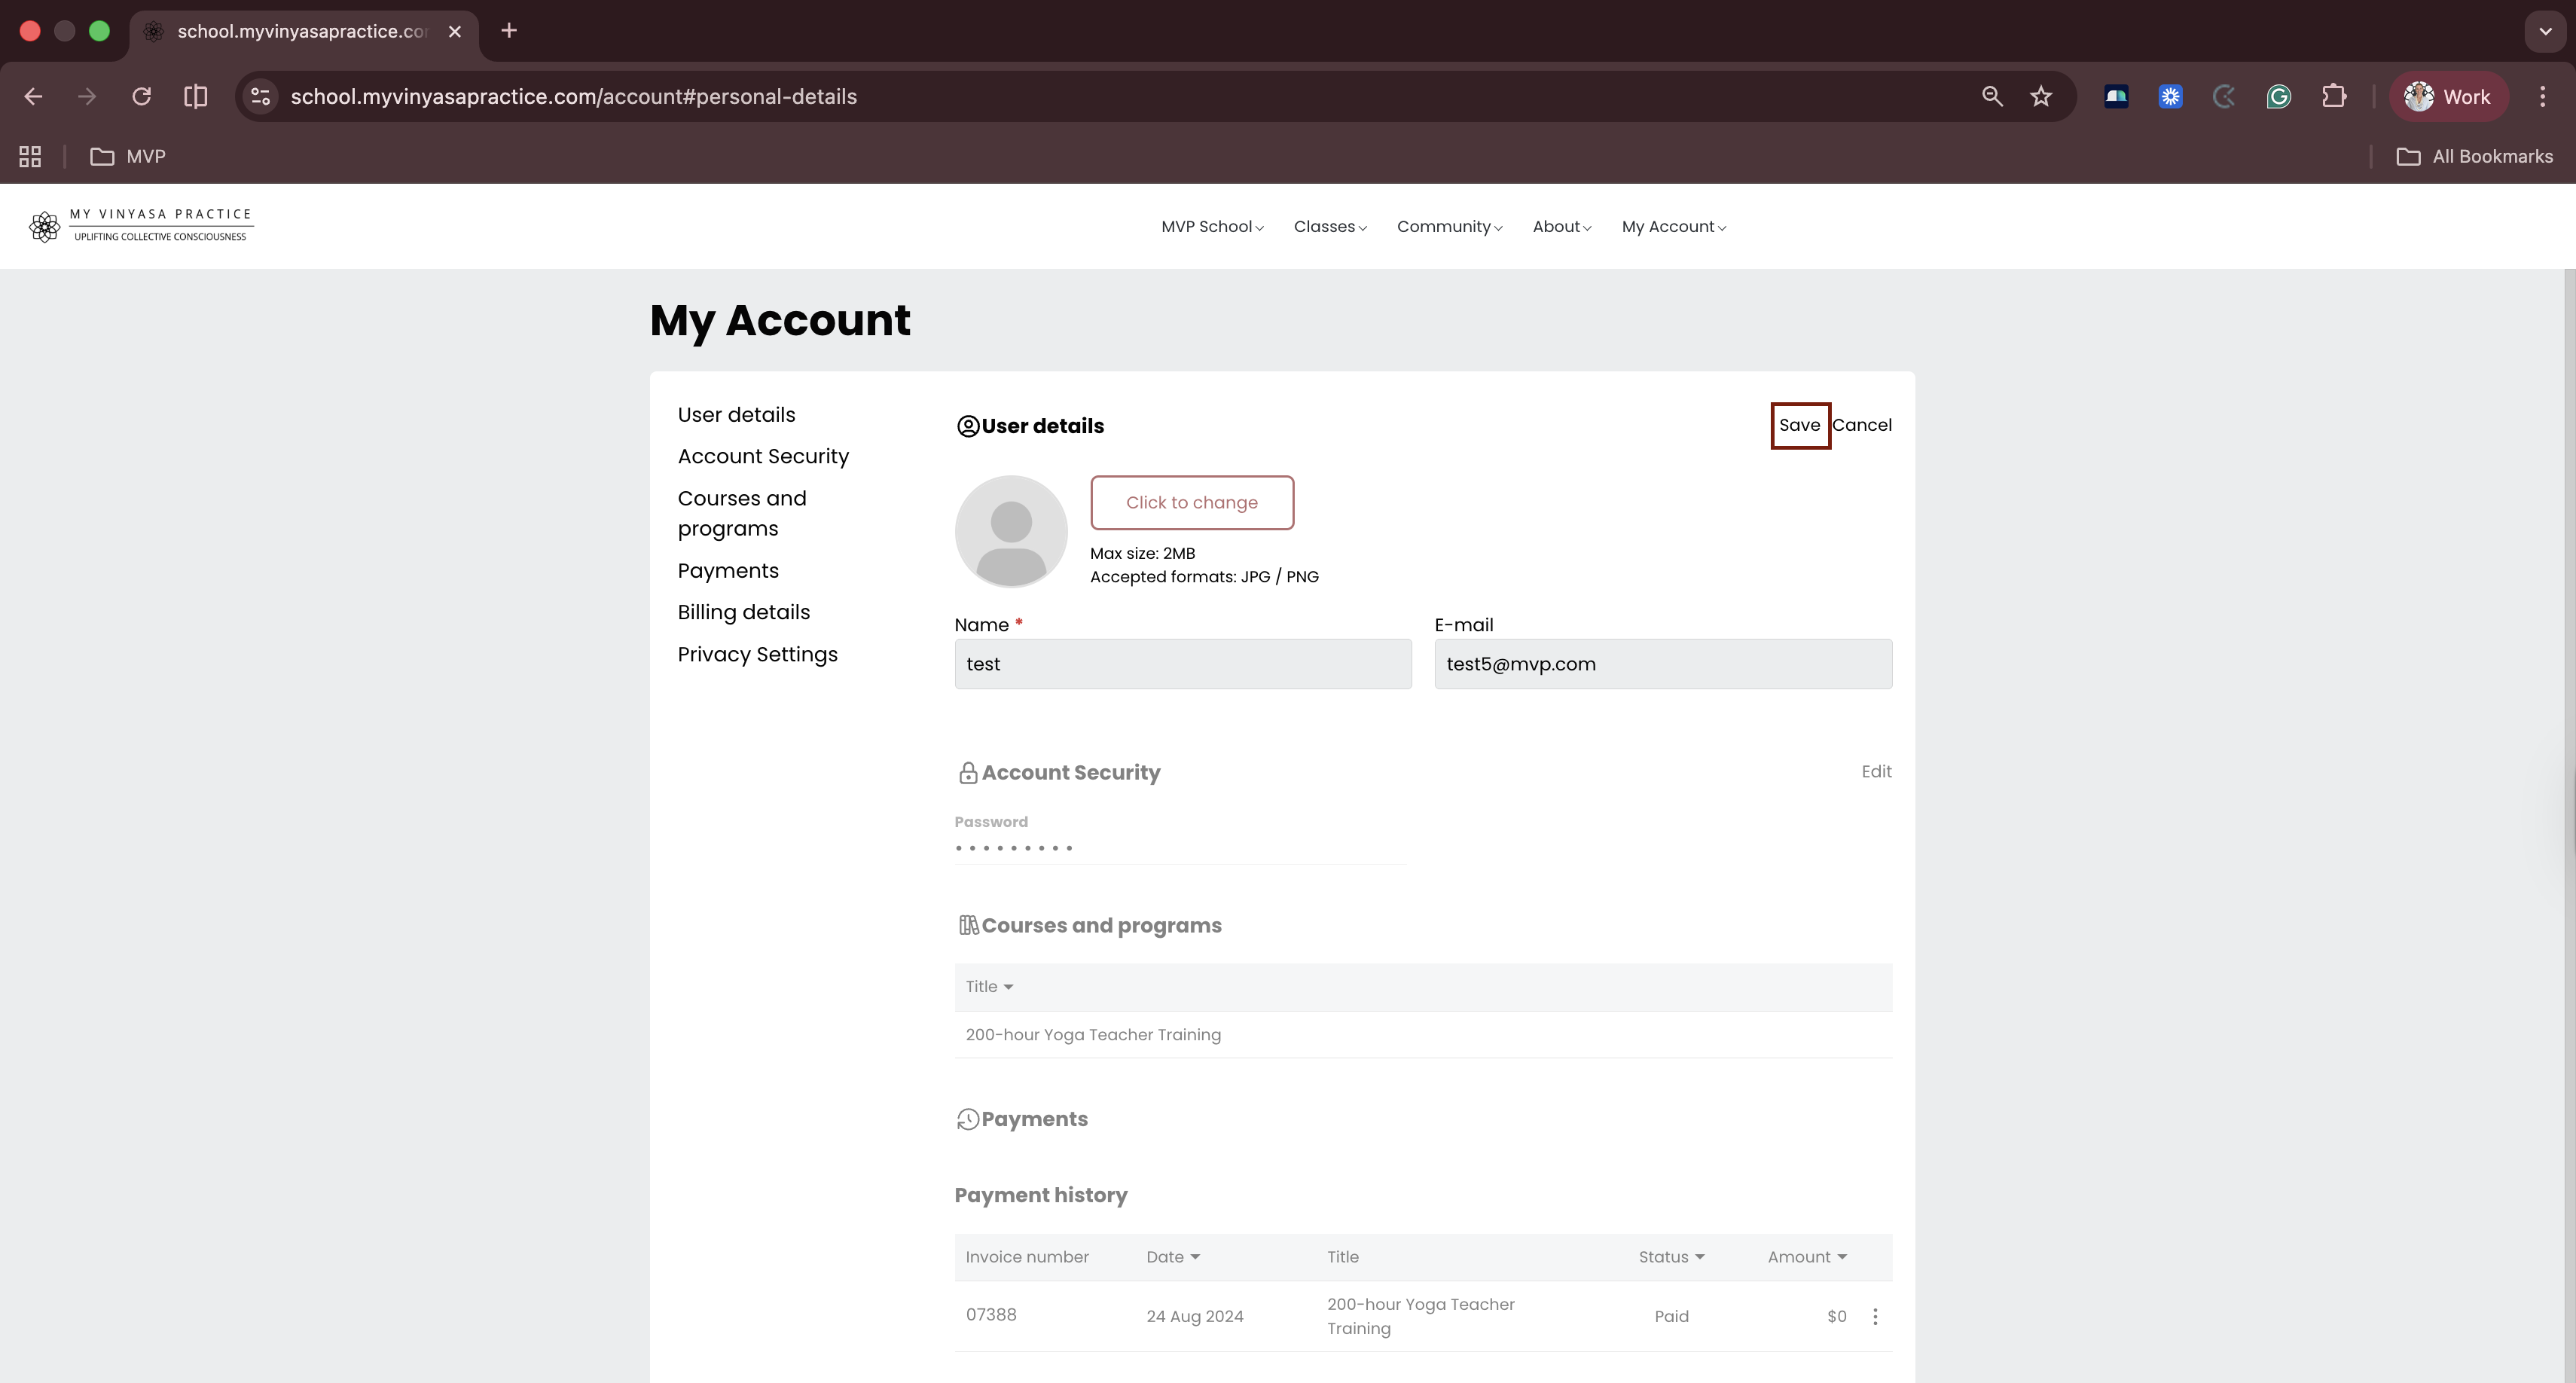Screen dimensions: 2576x1383
Task: Click the $0 amount cell
Action: [1836, 1317]
